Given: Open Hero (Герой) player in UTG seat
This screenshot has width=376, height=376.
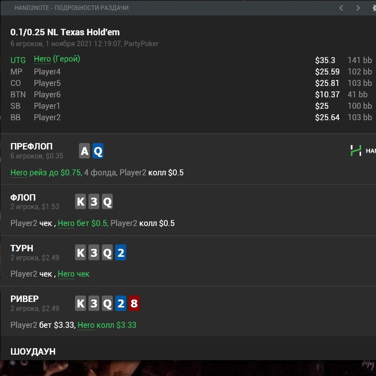Looking at the screenshot, I should pos(56,59).
